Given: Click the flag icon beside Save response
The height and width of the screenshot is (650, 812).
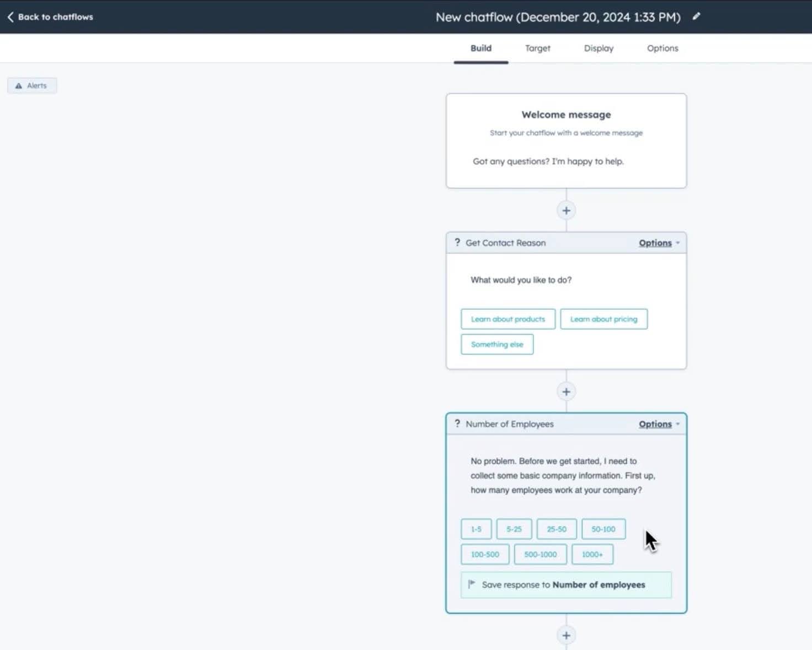Looking at the screenshot, I should click(472, 584).
